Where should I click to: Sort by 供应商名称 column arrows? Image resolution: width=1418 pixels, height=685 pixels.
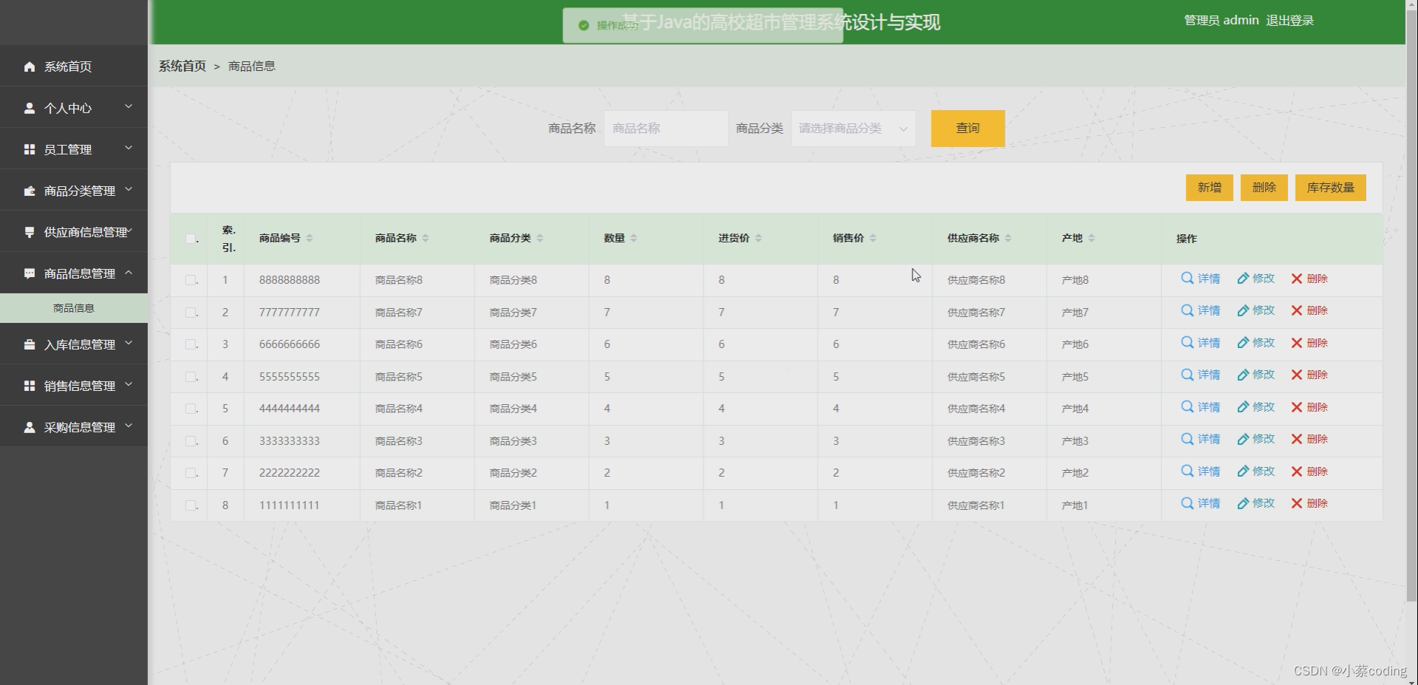[1008, 238]
